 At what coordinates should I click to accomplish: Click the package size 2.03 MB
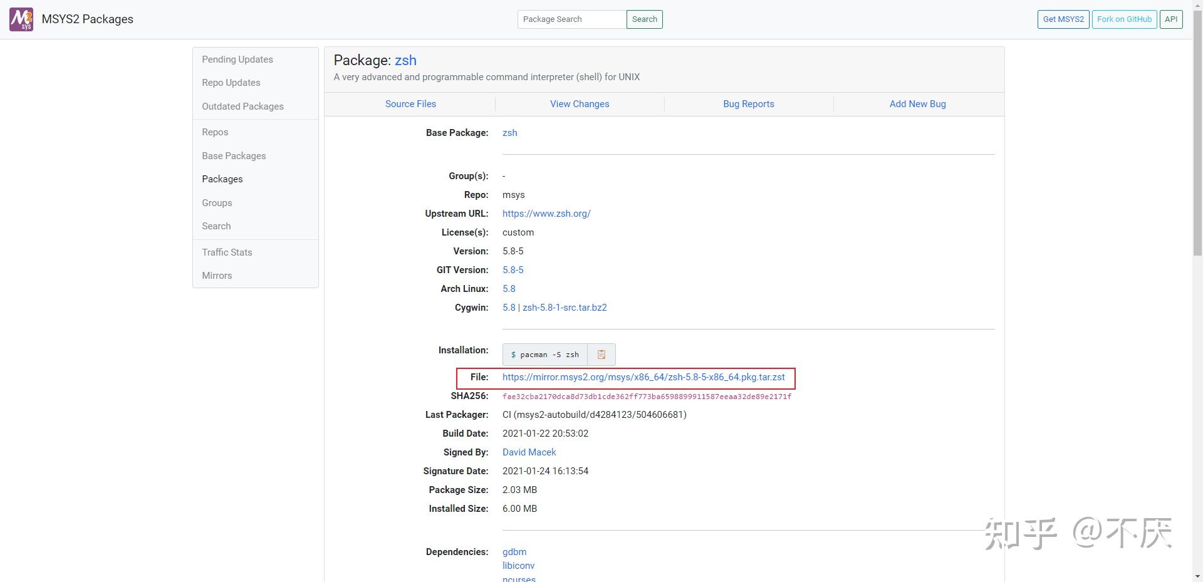(519, 490)
